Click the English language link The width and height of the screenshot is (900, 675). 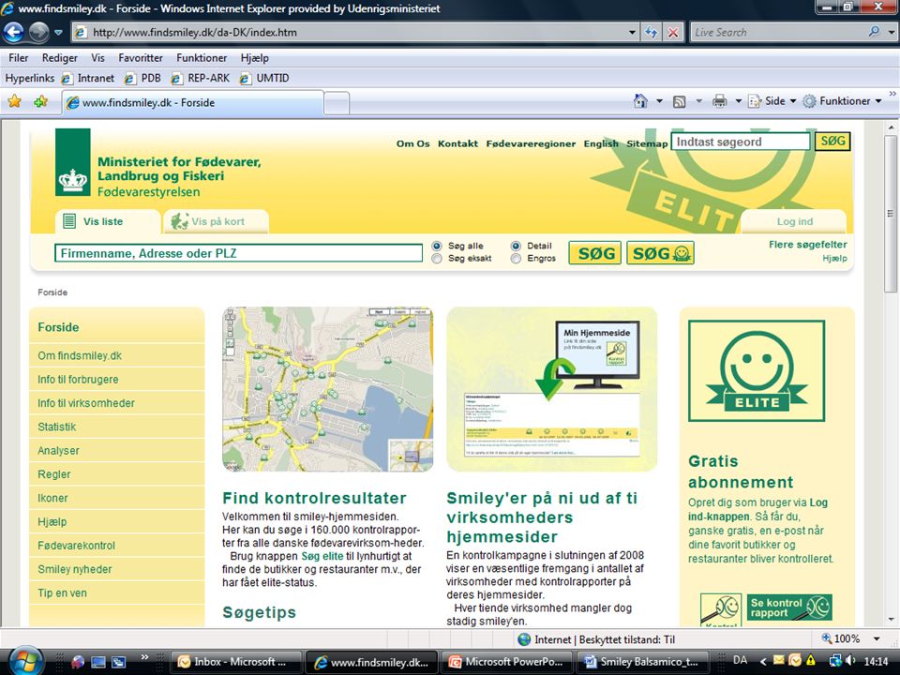click(x=601, y=143)
